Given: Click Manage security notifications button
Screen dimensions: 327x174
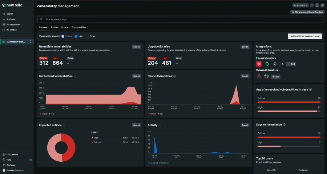Looking at the screenshot, I should coord(307,12).
